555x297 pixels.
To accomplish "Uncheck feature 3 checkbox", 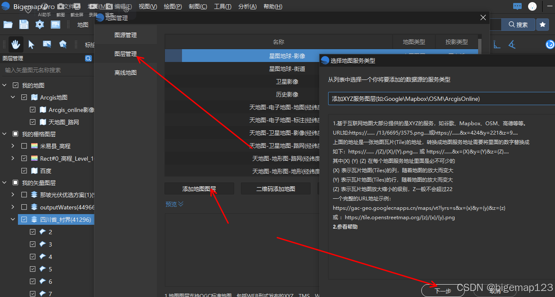I will click(x=32, y=244).
